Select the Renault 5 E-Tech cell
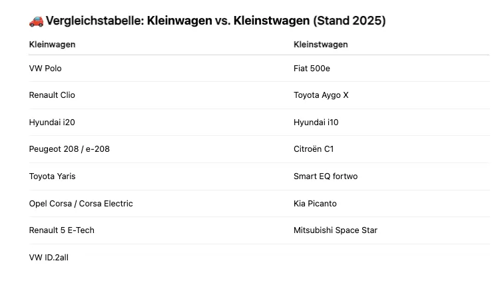 point(61,230)
